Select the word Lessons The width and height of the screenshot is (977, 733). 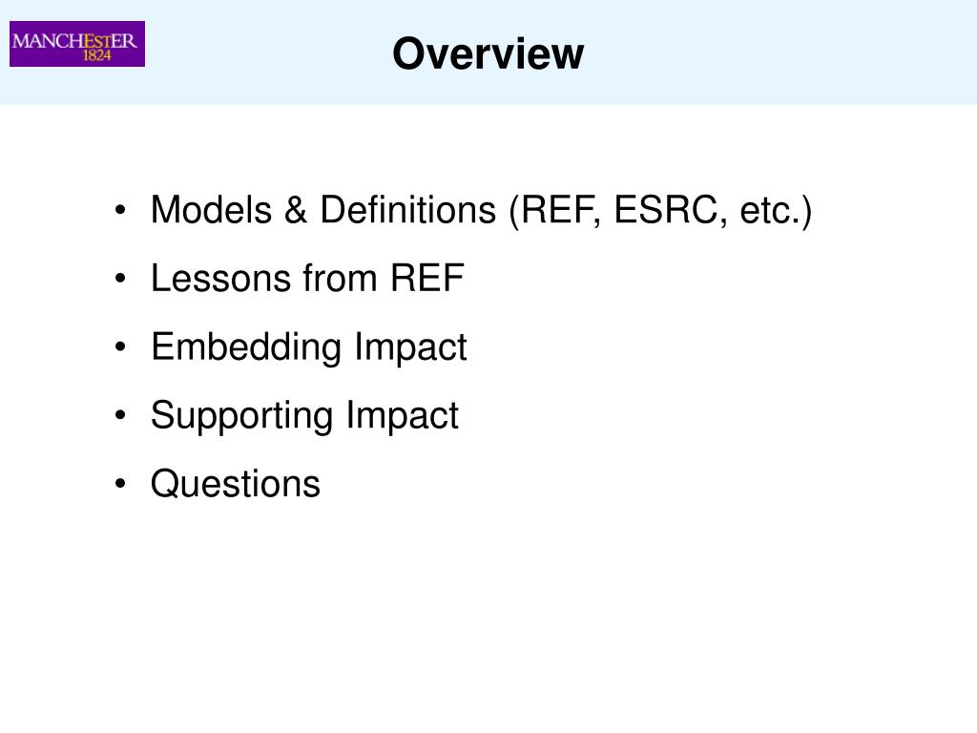pos(220,278)
